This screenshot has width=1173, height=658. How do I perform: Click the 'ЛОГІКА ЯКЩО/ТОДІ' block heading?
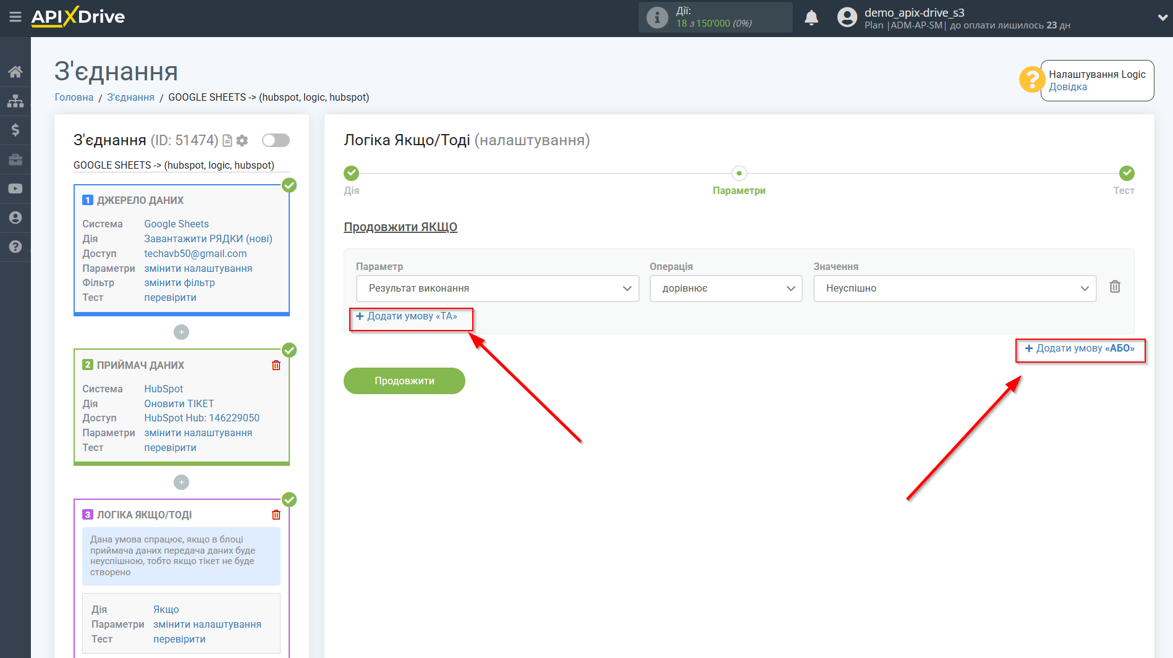(144, 515)
